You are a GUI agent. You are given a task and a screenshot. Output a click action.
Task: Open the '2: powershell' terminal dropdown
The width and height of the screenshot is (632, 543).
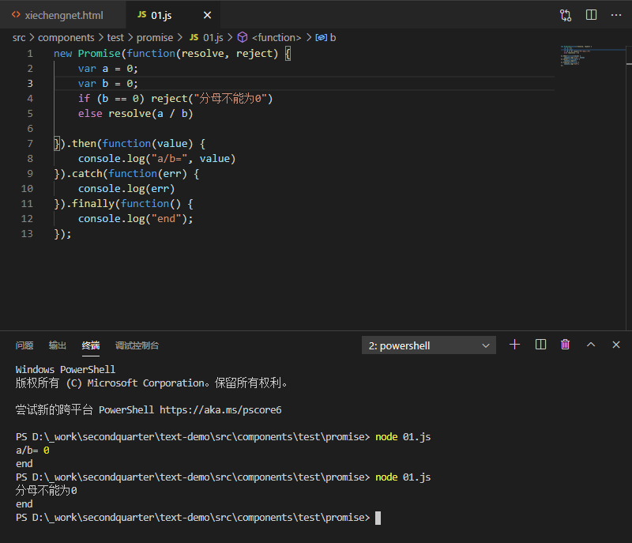coord(429,345)
